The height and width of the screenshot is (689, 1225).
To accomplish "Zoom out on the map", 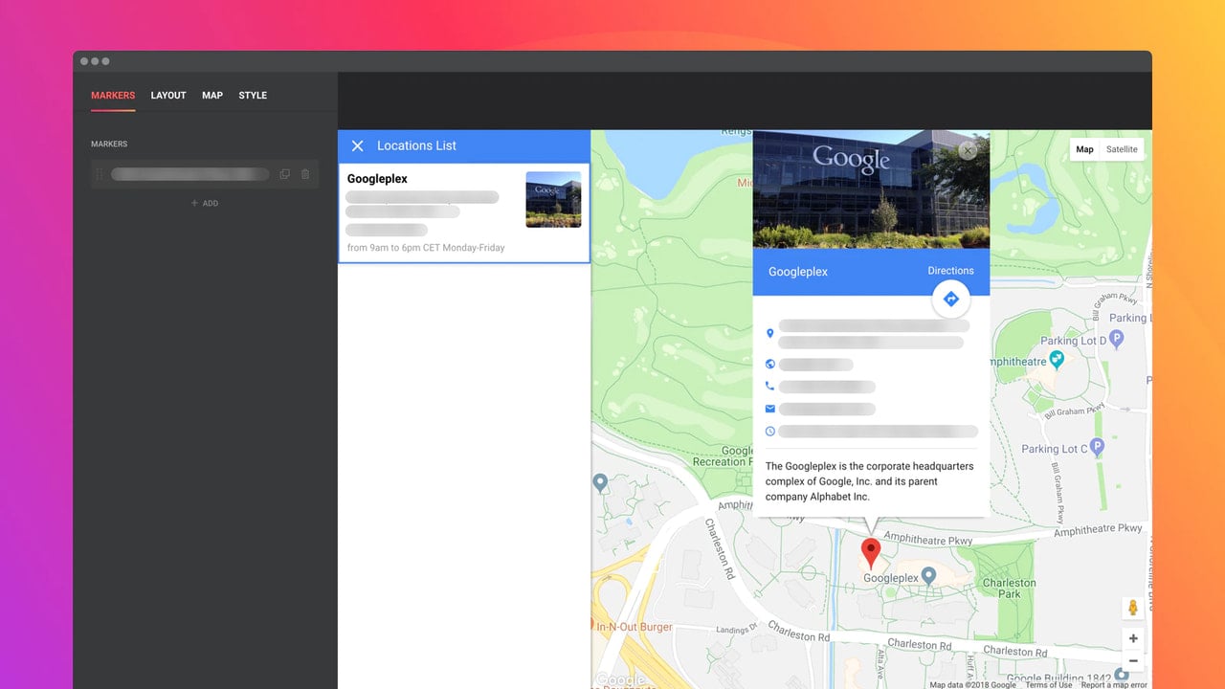I will [1133, 660].
